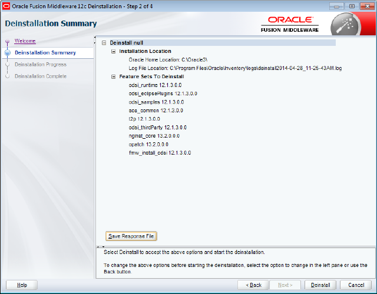Image resolution: width=377 pixels, height=294 pixels.
Task: Select the Feature Sets To Deinstall row
Action: tap(152, 77)
